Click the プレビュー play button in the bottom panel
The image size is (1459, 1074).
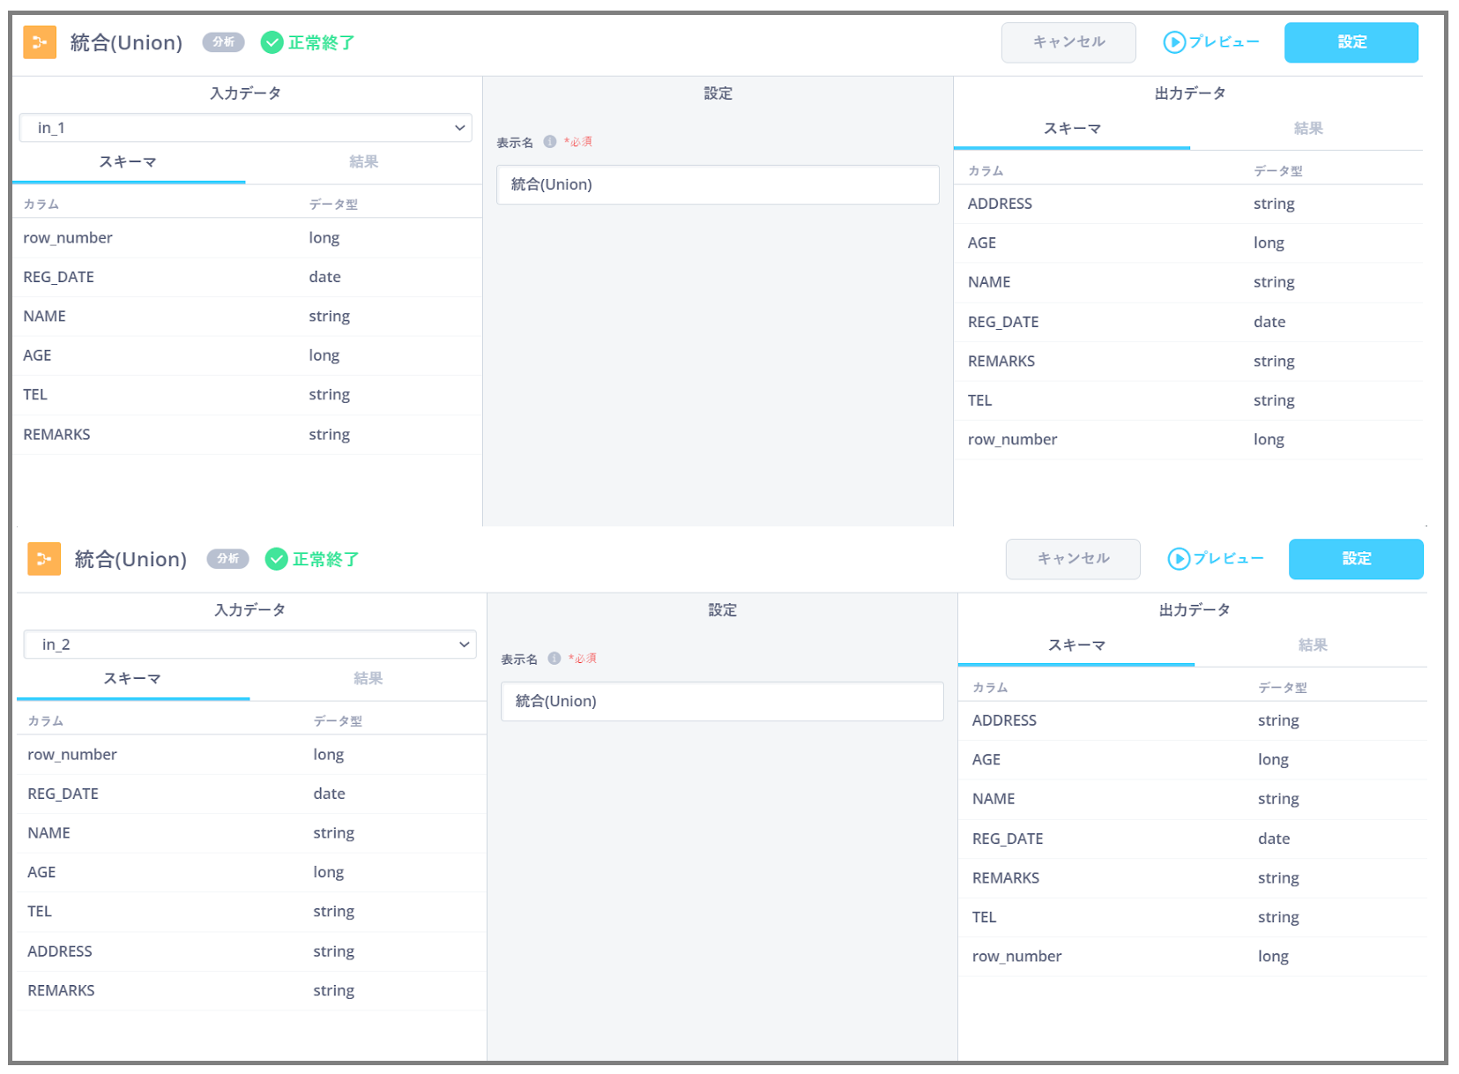(1216, 559)
